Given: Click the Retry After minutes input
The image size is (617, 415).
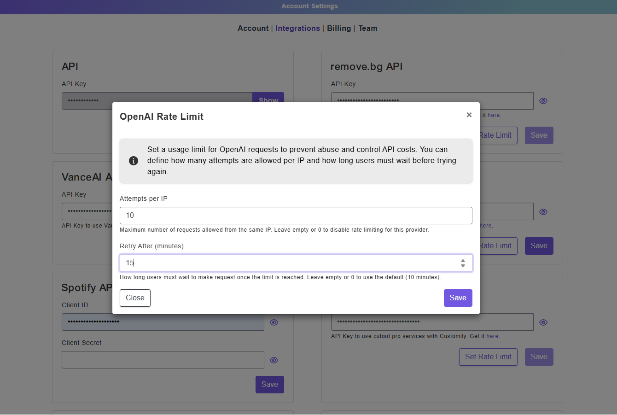Looking at the screenshot, I should (x=296, y=263).
